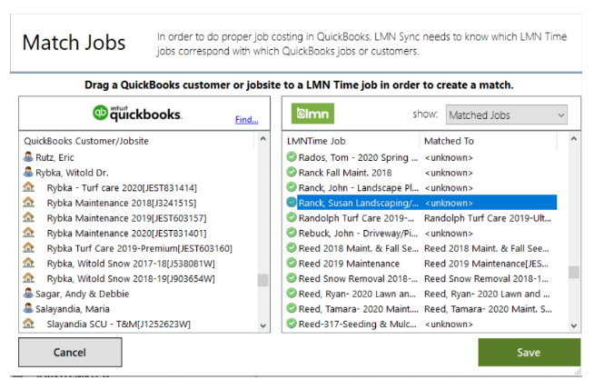Screen dimensions: 594x380
Task: Click the green check icon for Ranck, John - Landscape
Action: click(292, 187)
